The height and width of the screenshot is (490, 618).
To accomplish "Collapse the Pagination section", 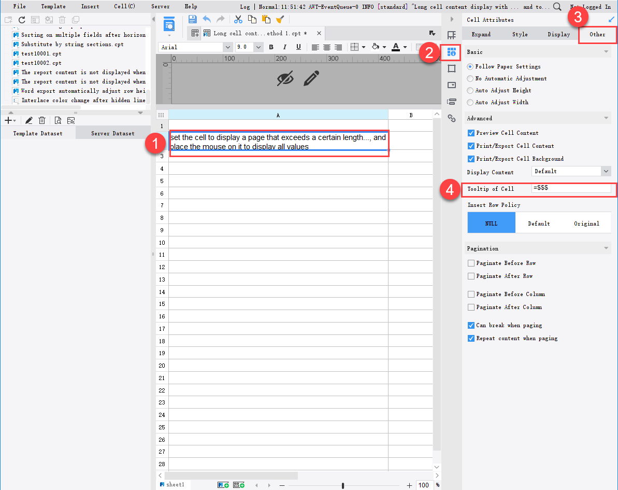I will 605,248.
